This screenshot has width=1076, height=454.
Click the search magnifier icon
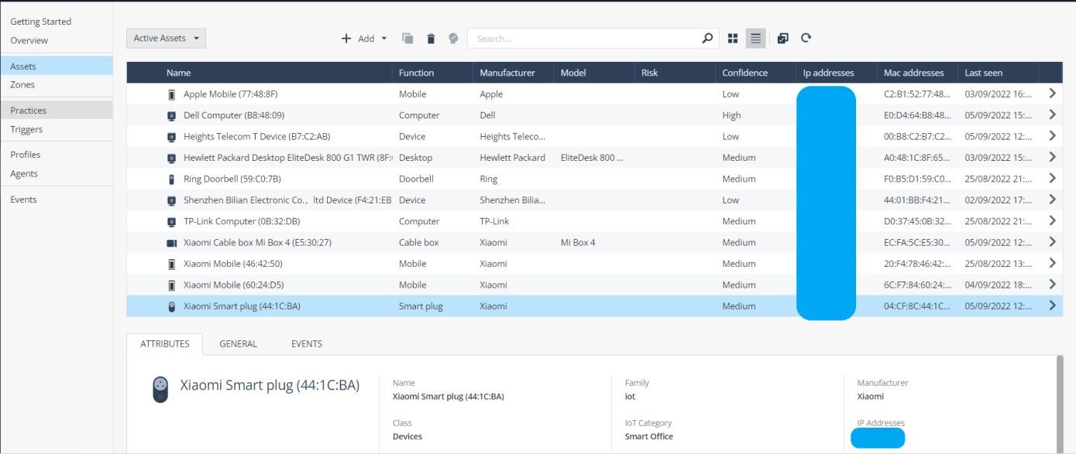pyautogui.click(x=705, y=37)
